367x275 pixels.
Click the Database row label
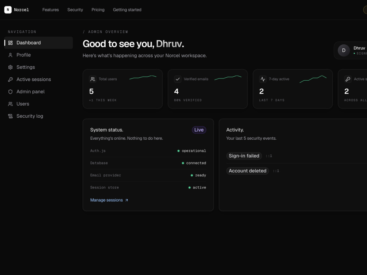coord(99,163)
